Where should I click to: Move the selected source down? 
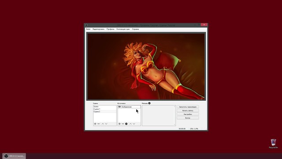click(x=134, y=124)
